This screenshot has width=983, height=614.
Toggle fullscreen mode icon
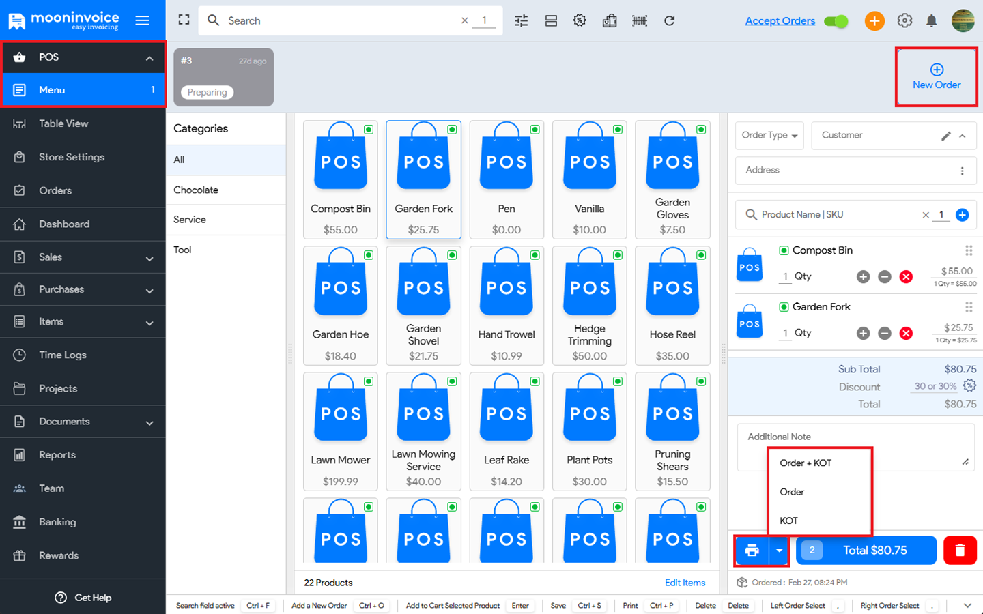[x=184, y=20]
